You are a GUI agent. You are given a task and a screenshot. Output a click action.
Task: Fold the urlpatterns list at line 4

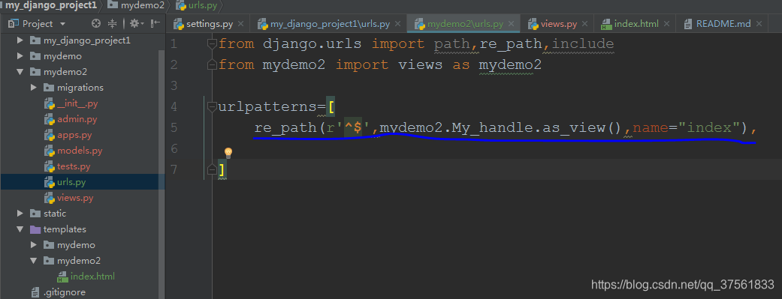(212, 106)
